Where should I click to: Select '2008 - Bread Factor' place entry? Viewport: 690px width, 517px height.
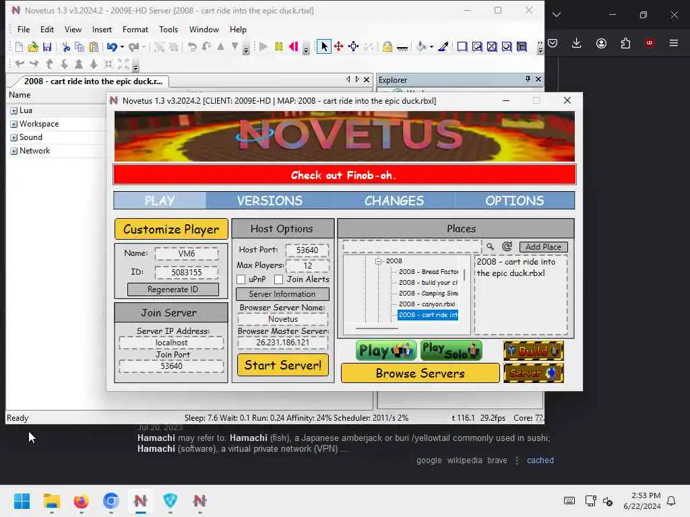click(x=429, y=272)
